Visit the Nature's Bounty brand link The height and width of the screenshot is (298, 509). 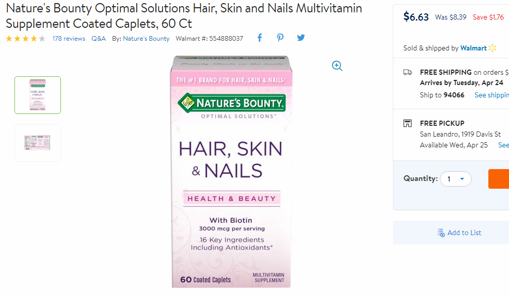click(x=146, y=39)
